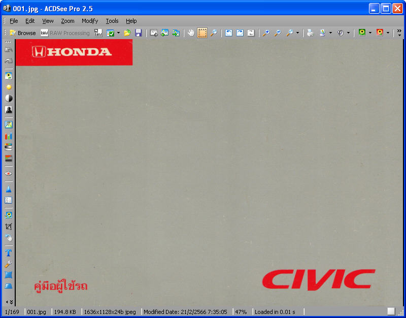Click the Red Eye Reduction icon
406x318 pixels.
coord(9,173)
